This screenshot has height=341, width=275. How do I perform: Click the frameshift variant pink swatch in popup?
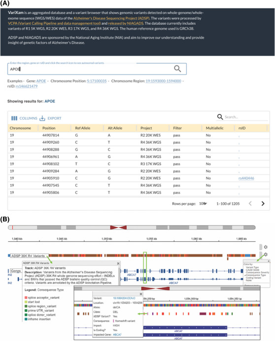pos(113,321)
